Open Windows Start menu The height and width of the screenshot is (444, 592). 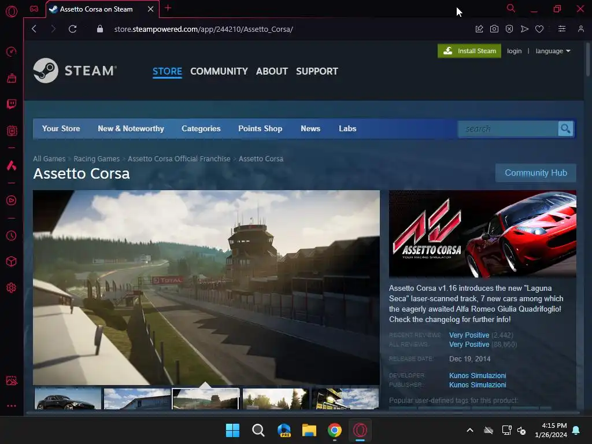(x=232, y=430)
